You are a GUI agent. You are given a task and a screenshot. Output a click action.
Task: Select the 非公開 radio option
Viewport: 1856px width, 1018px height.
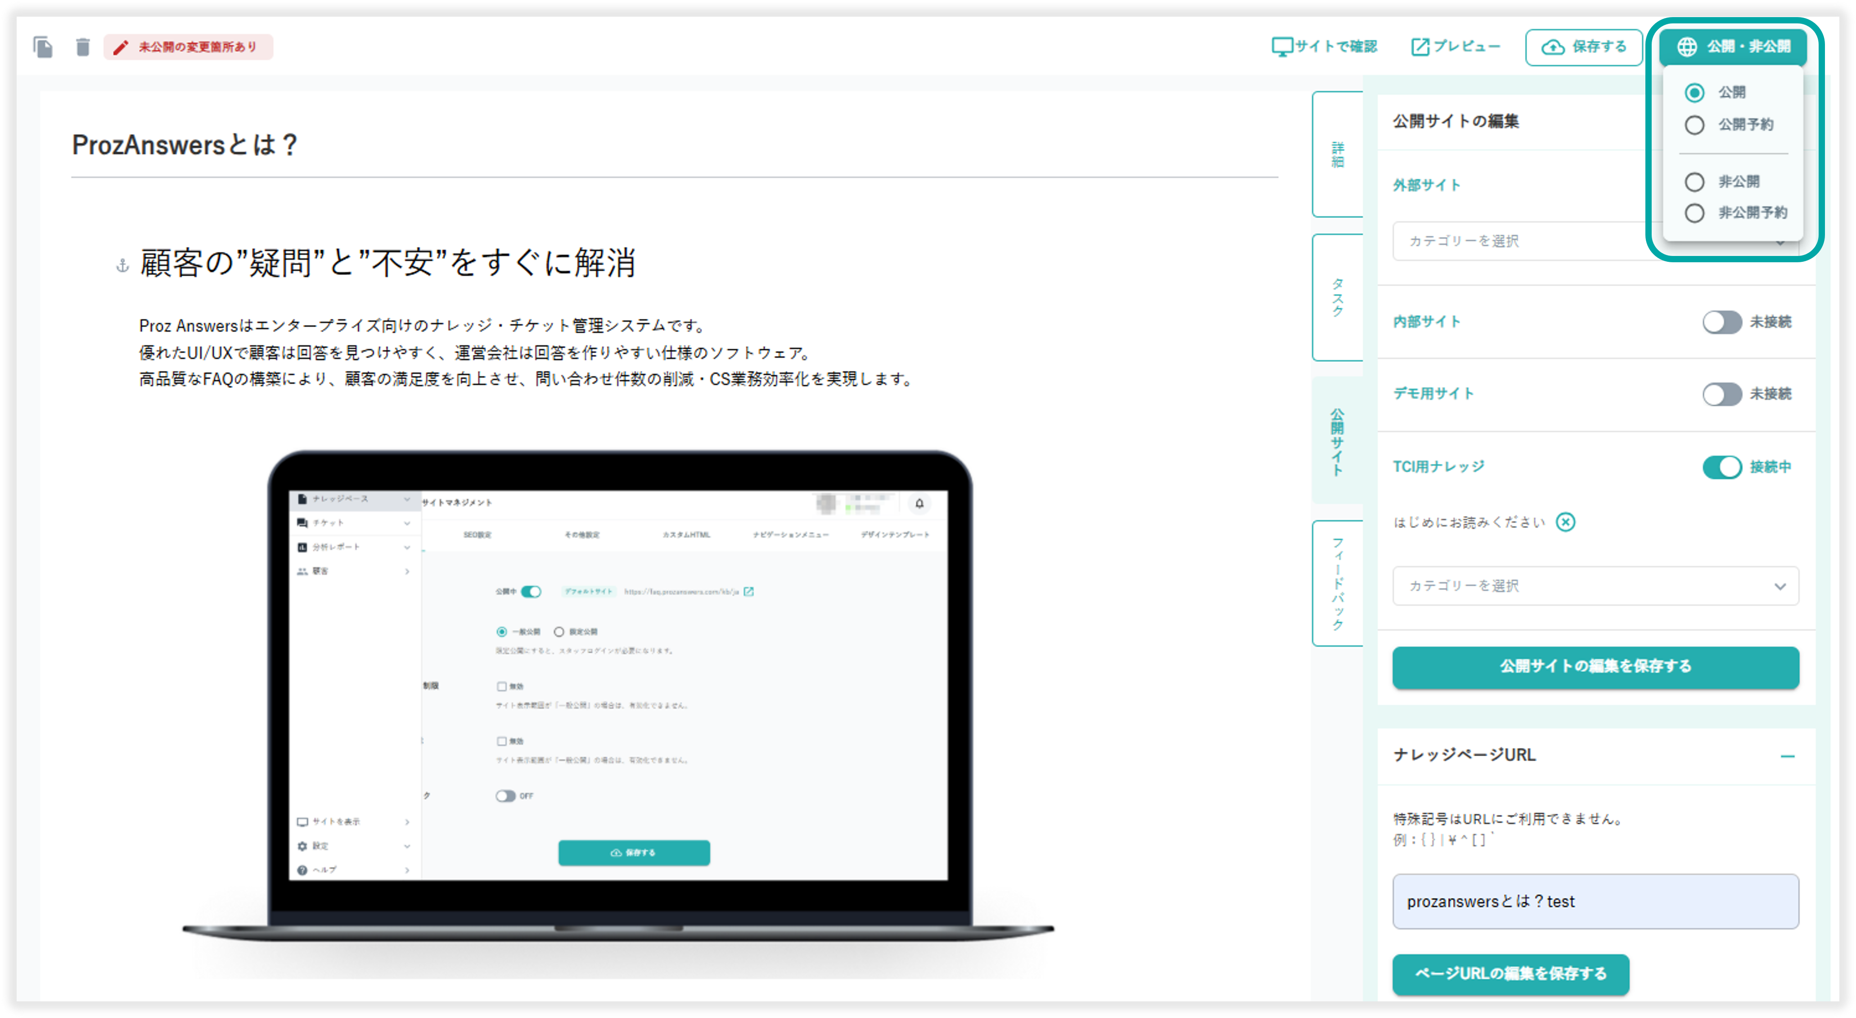point(1694,181)
